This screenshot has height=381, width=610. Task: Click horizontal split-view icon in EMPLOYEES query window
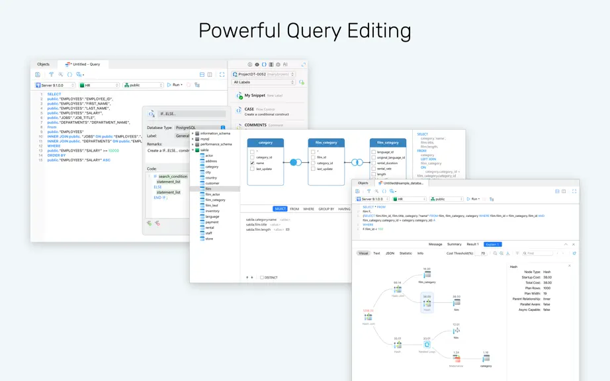pos(202,74)
